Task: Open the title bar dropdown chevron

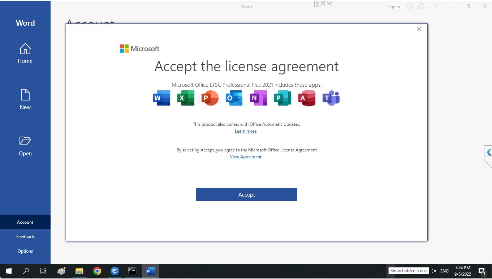Action: (x=329, y=3)
